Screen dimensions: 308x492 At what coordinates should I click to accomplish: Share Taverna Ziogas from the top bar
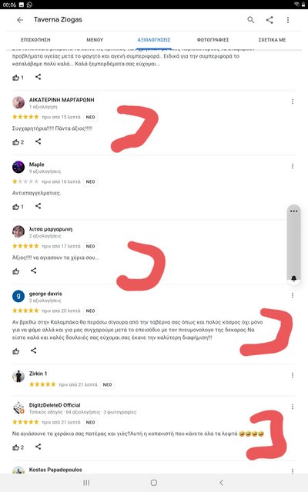click(269, 20)
